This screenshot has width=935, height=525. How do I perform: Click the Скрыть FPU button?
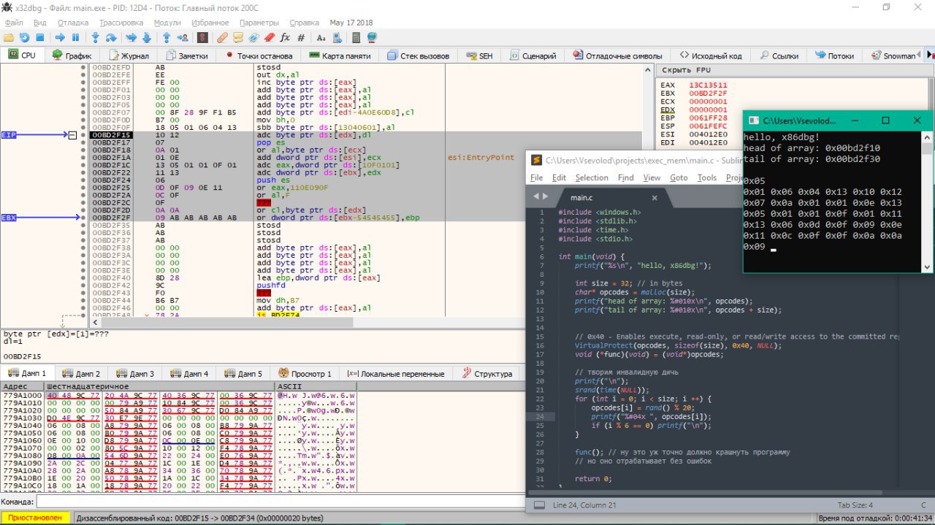(685, 70)
